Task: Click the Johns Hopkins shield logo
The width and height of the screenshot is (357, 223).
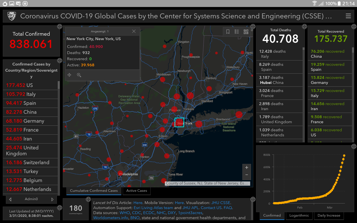Action: point(11,16)
